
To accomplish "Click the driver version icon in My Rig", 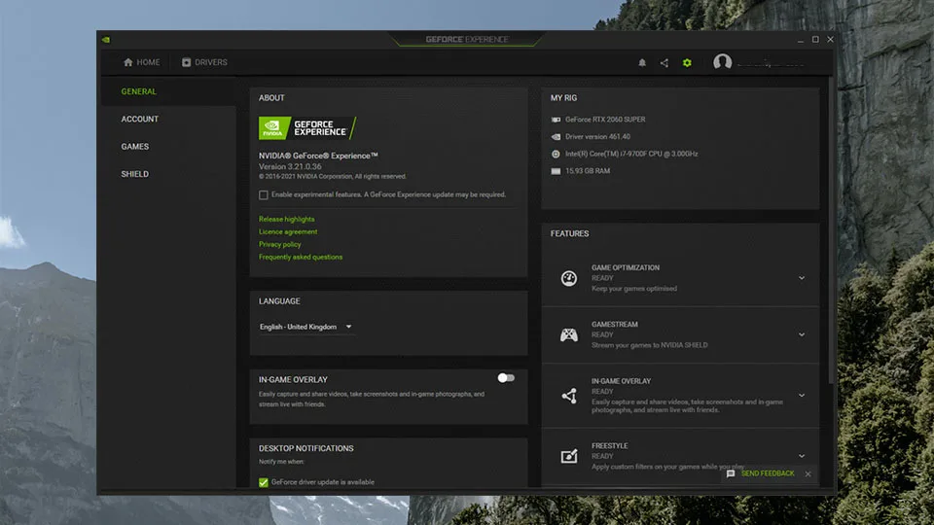I will 556,137.
